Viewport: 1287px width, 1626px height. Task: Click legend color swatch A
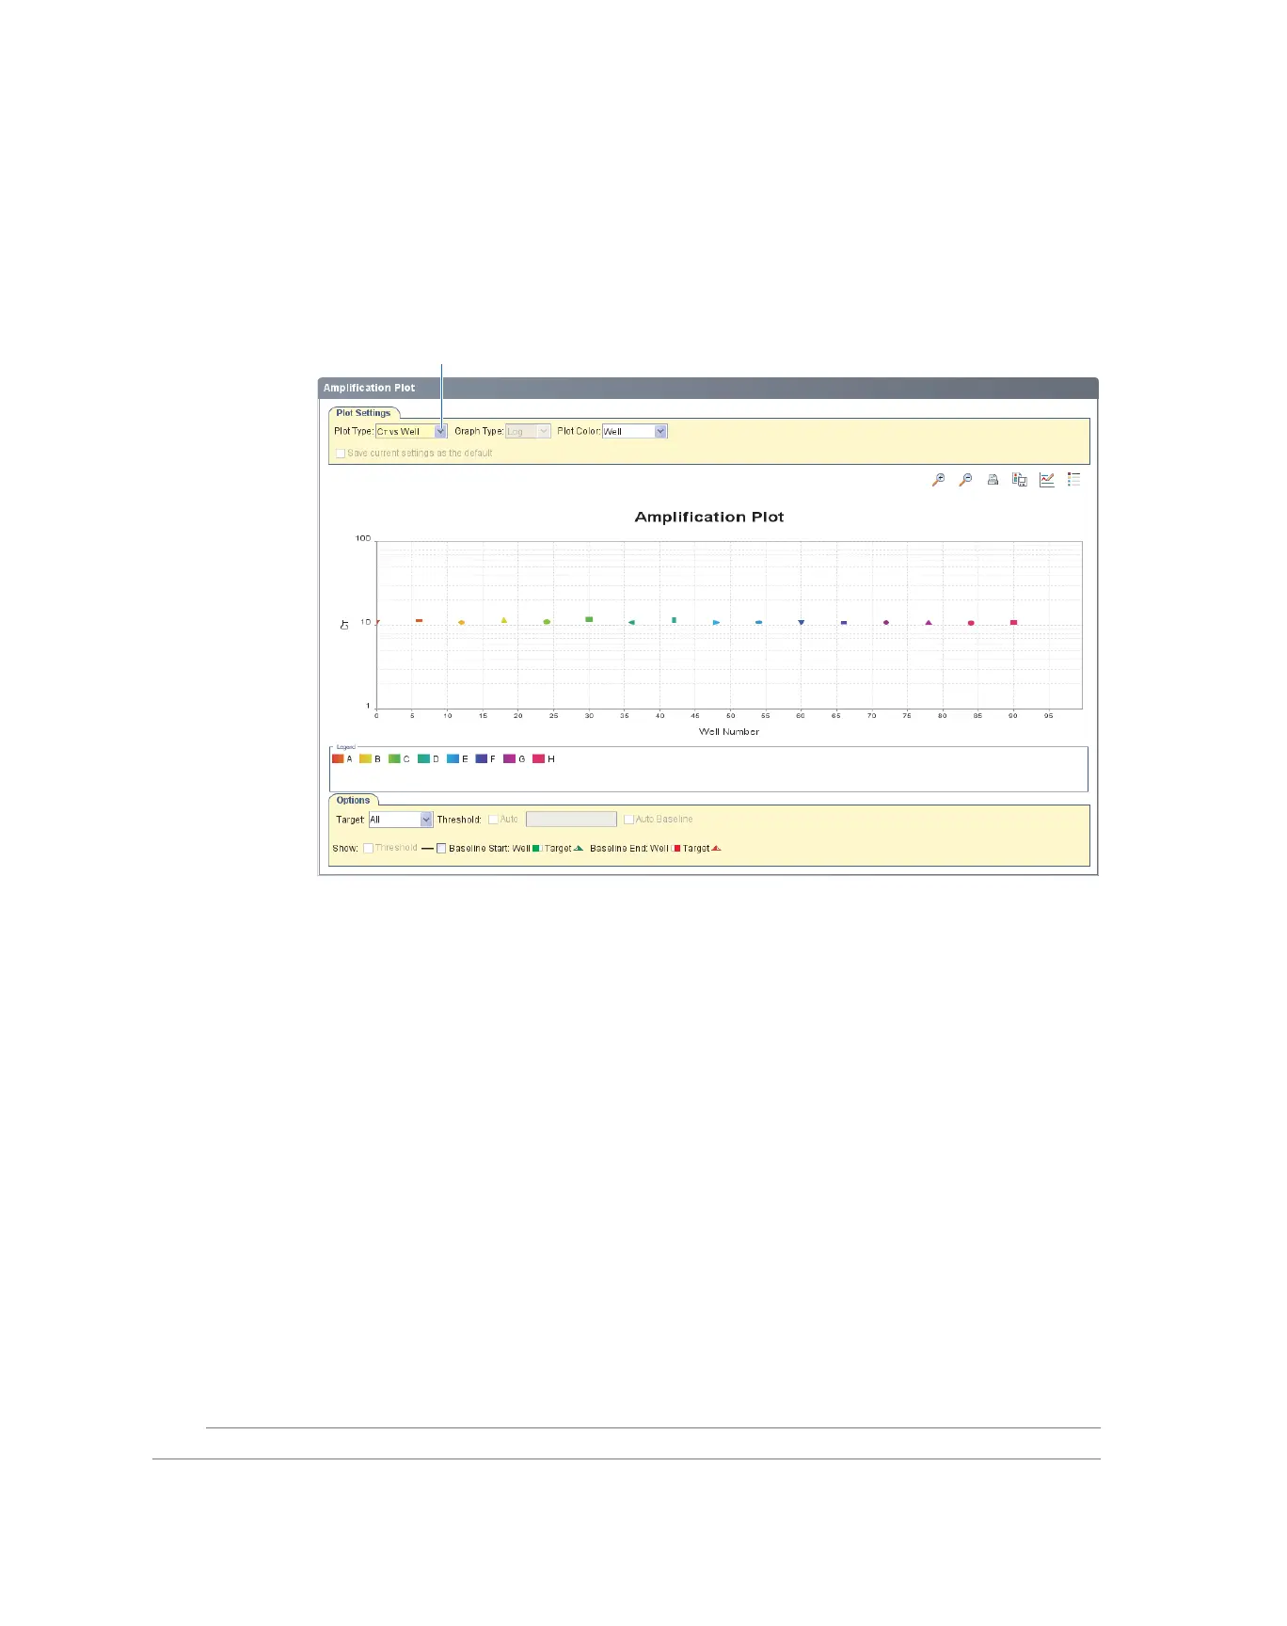pos(338,758)
